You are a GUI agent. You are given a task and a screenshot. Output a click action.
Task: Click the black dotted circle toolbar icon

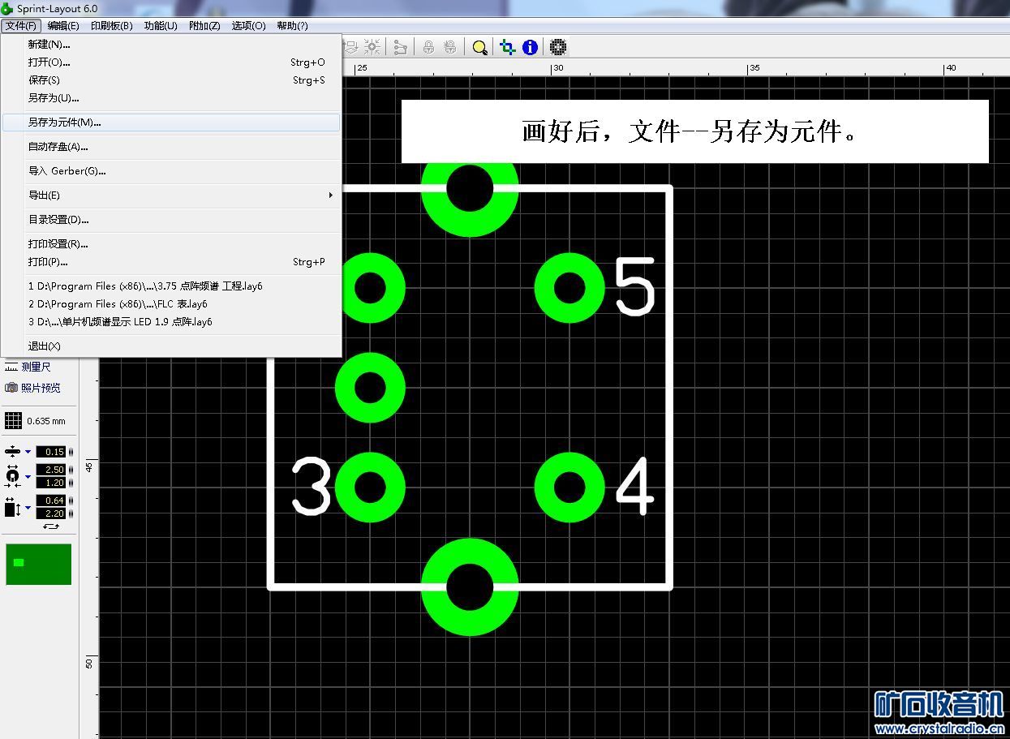pyautogui.click(x=557, y=47)
